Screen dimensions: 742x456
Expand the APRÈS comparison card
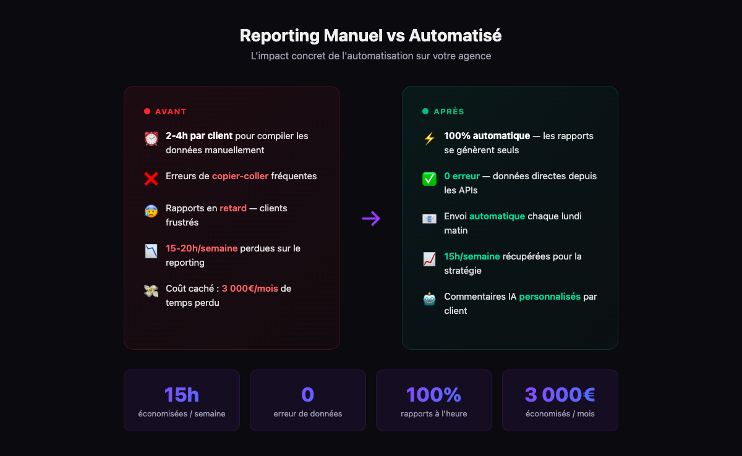(x=510, y=217)
